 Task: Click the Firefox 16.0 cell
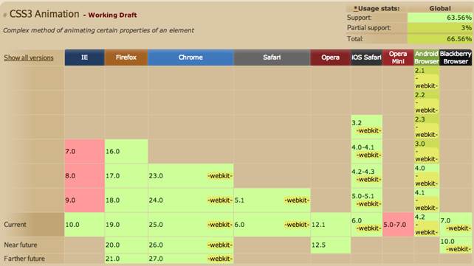pyautogui.click(x=126, y=151)
